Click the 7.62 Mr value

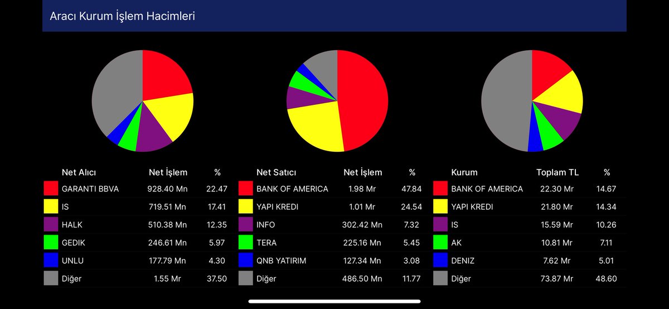pos(557,260)
